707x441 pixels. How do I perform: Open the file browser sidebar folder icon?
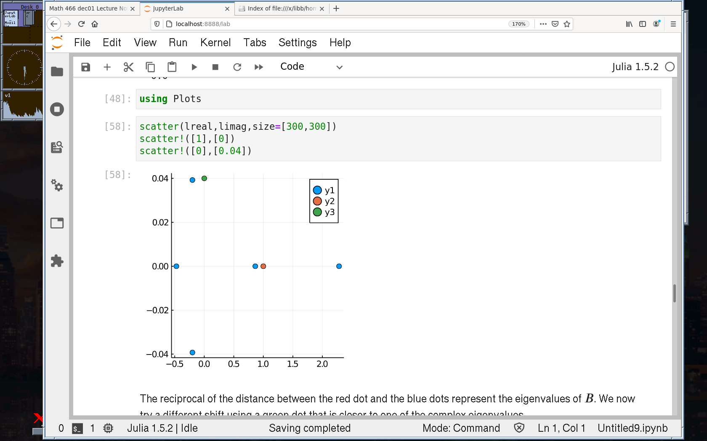[57, 72]
